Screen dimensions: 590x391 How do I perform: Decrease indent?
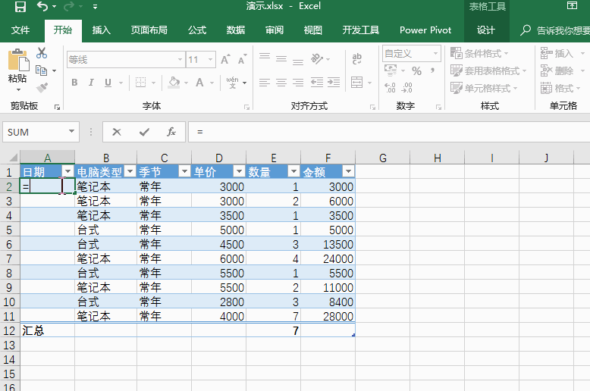(317, 83)
